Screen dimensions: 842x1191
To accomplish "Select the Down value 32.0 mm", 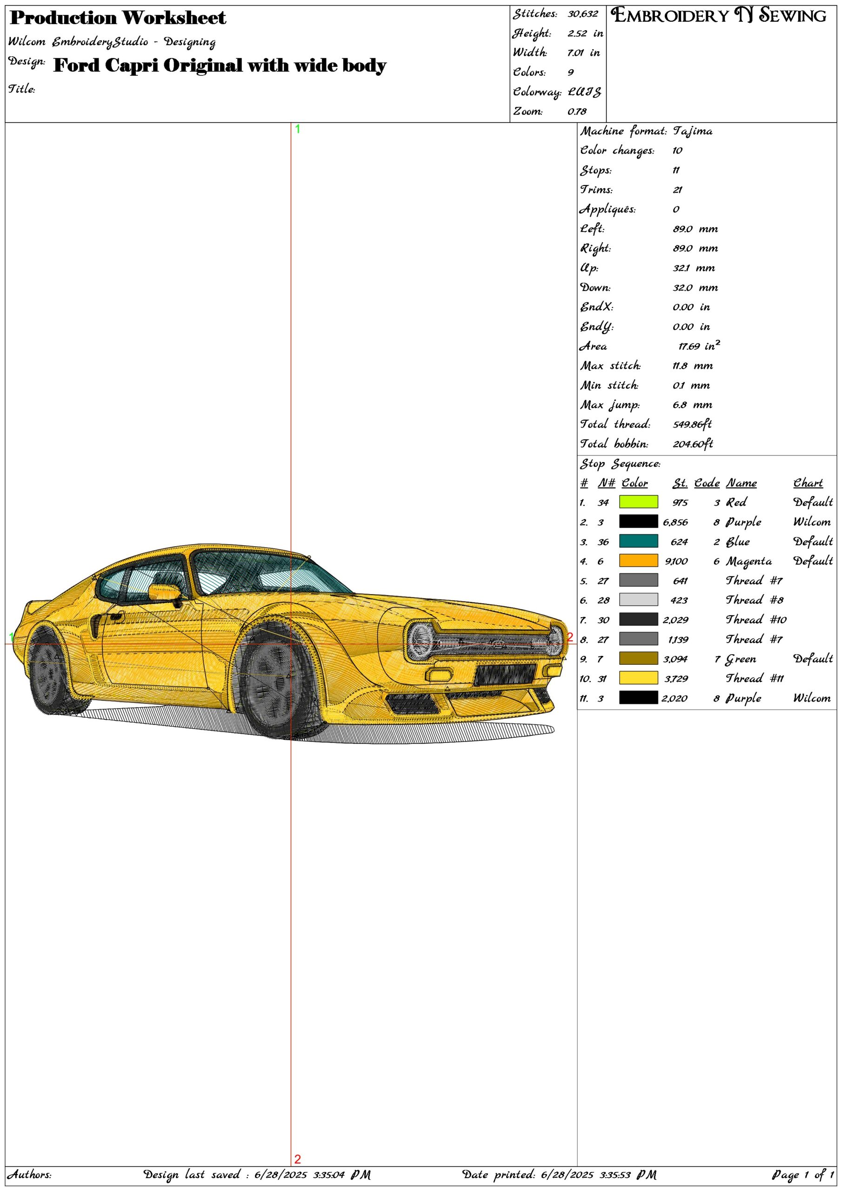I will click(696, 288).
